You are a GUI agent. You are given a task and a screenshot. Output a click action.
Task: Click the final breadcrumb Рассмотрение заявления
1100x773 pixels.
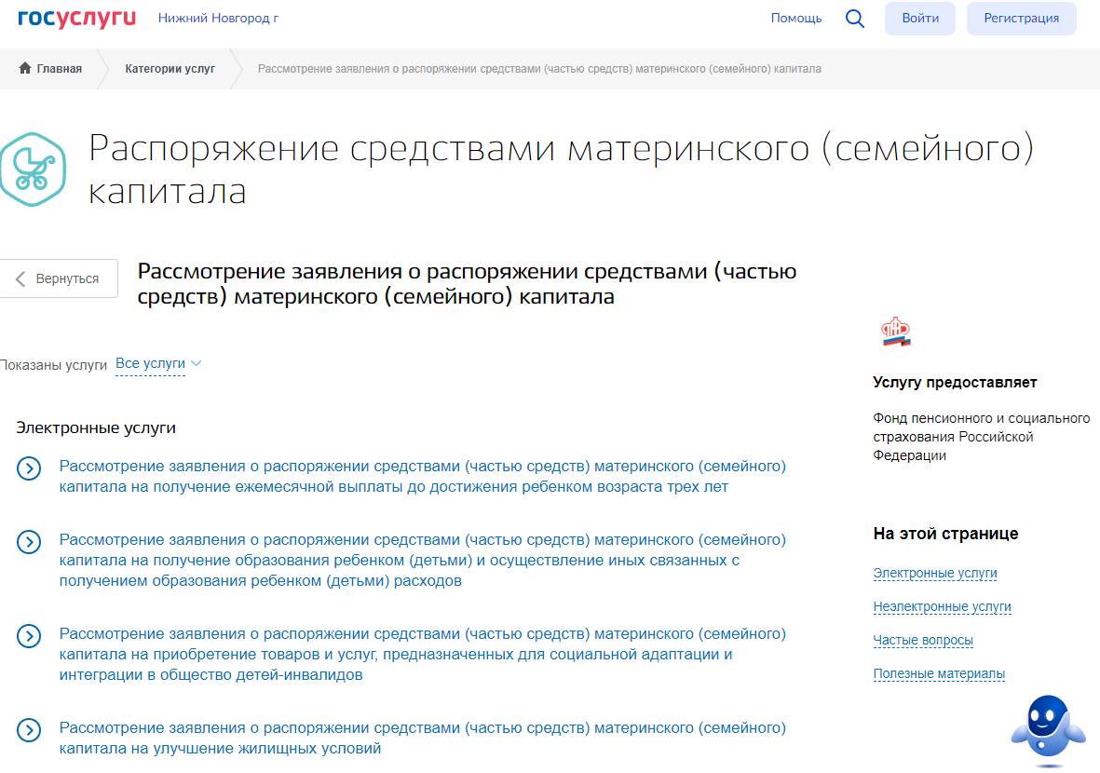tap(539, 69)
